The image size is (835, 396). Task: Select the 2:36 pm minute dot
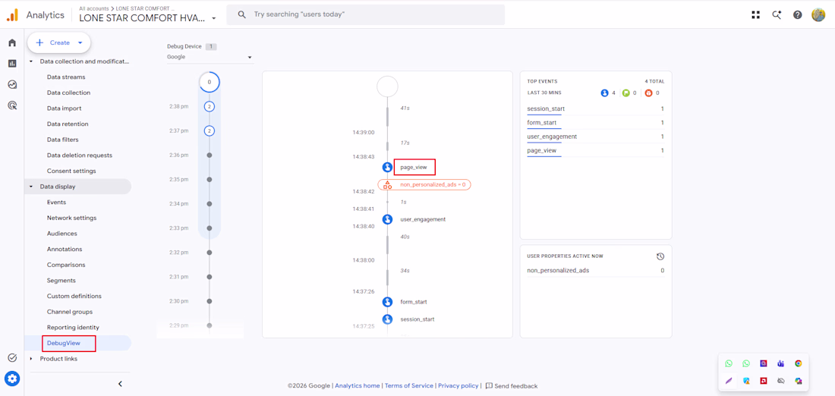point(210,155)
